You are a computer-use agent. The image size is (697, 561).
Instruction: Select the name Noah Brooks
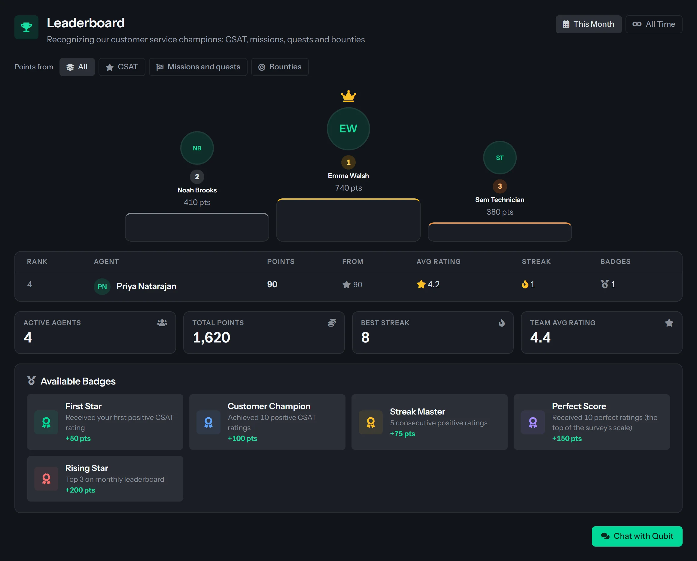pyautogui.click(x=197, y=190)
